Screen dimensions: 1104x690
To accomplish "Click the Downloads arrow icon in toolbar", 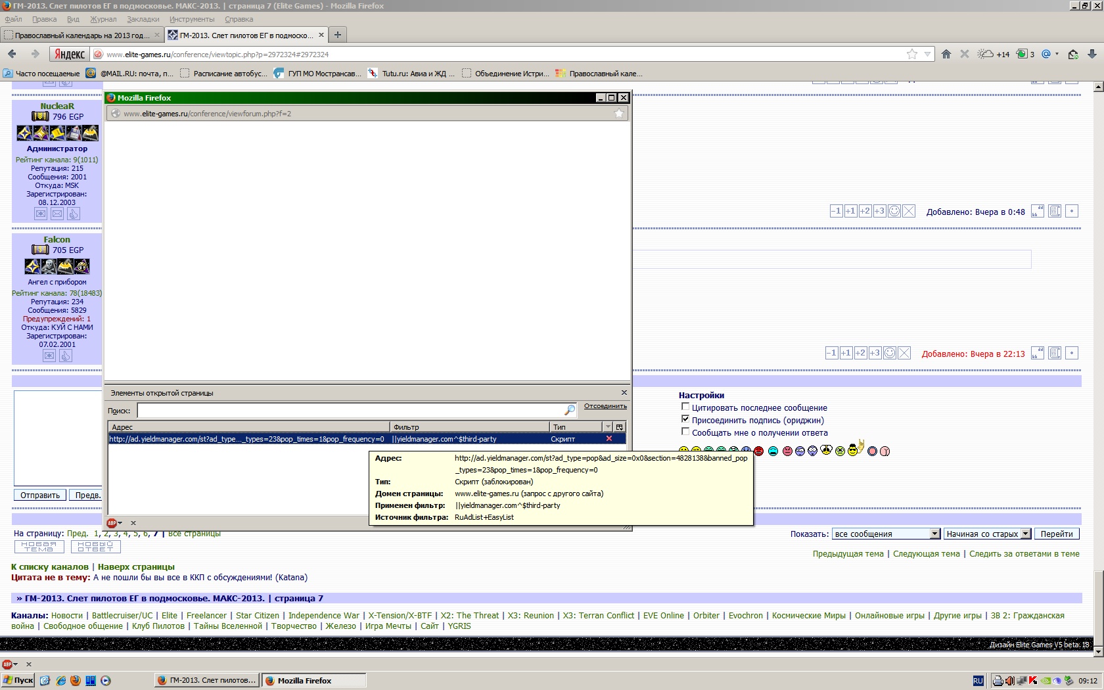I will pos(1092,55).
